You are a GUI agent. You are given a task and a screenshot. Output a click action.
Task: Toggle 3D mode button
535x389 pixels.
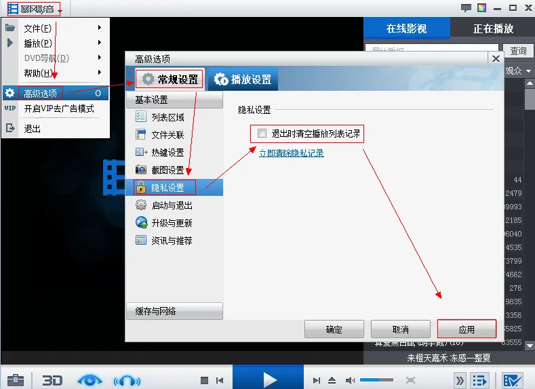(52, 380)
